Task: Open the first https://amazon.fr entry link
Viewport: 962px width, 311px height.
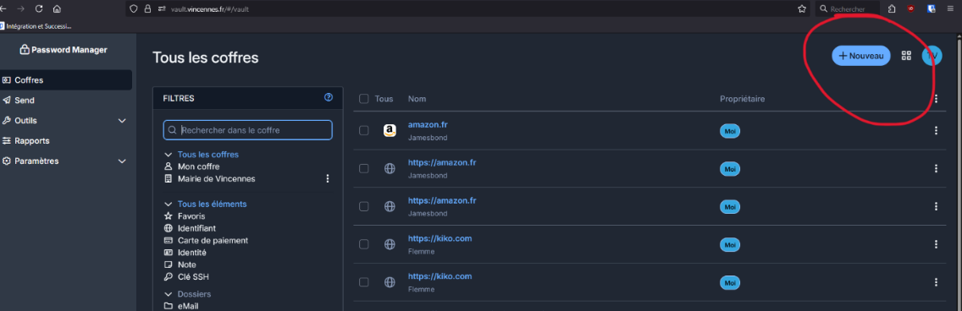Action: point(442,163)
